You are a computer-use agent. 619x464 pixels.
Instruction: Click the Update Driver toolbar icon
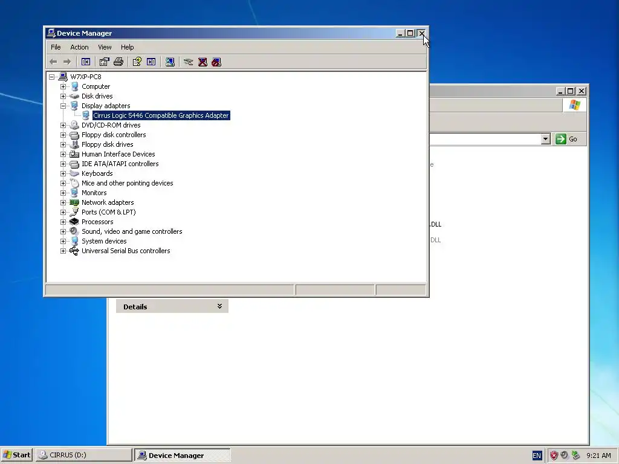(x=189, y=62)
